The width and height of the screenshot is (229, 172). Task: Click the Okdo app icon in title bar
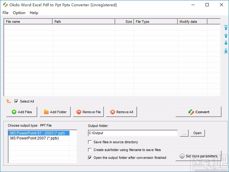pos(5,5)
